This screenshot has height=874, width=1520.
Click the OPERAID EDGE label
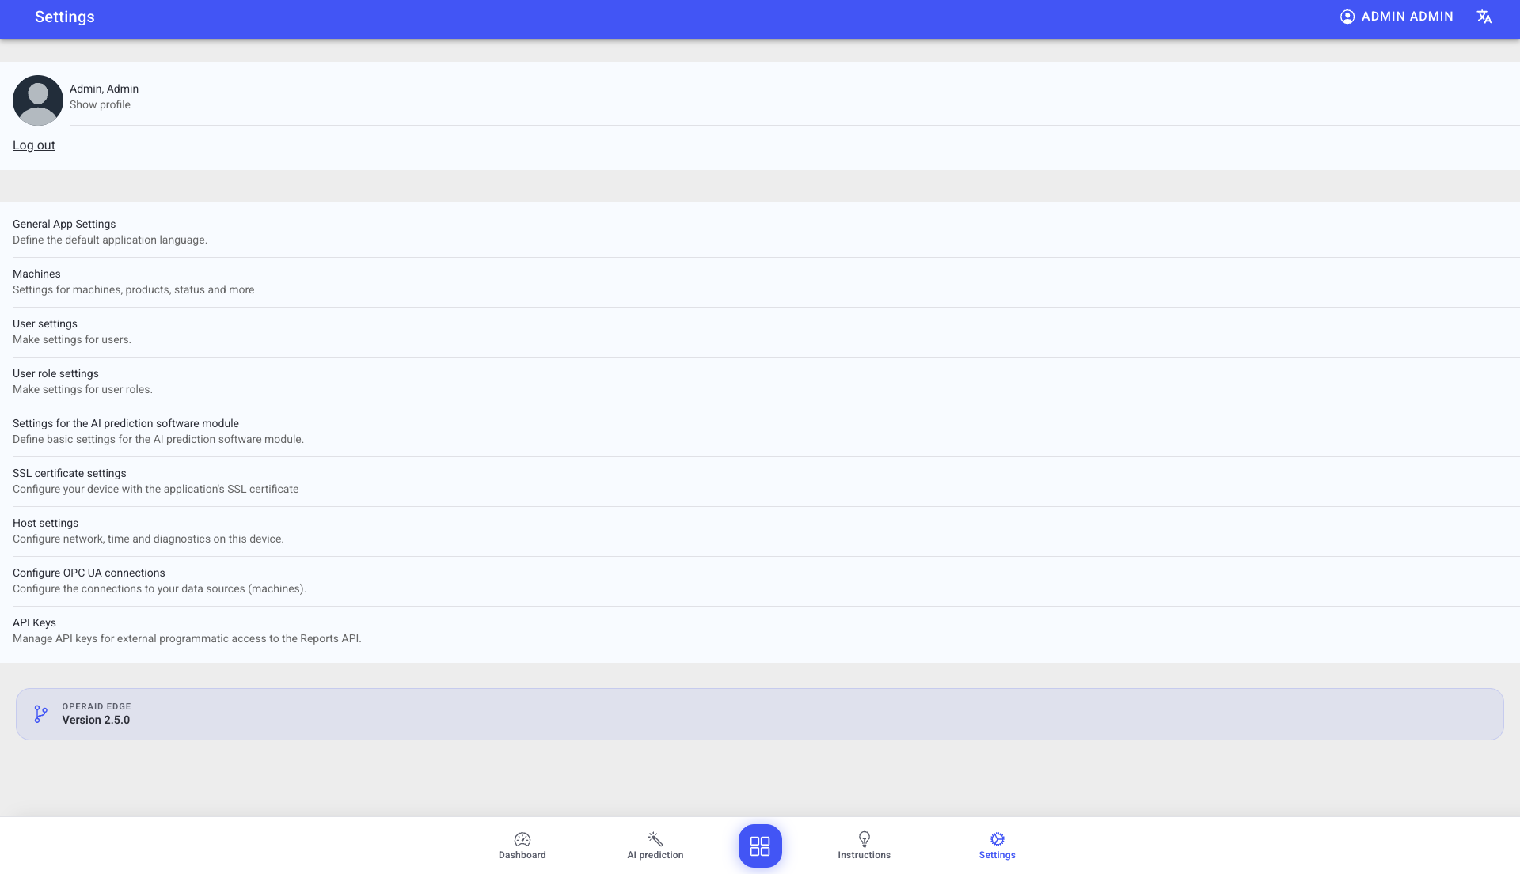click(x=97, y=707)
